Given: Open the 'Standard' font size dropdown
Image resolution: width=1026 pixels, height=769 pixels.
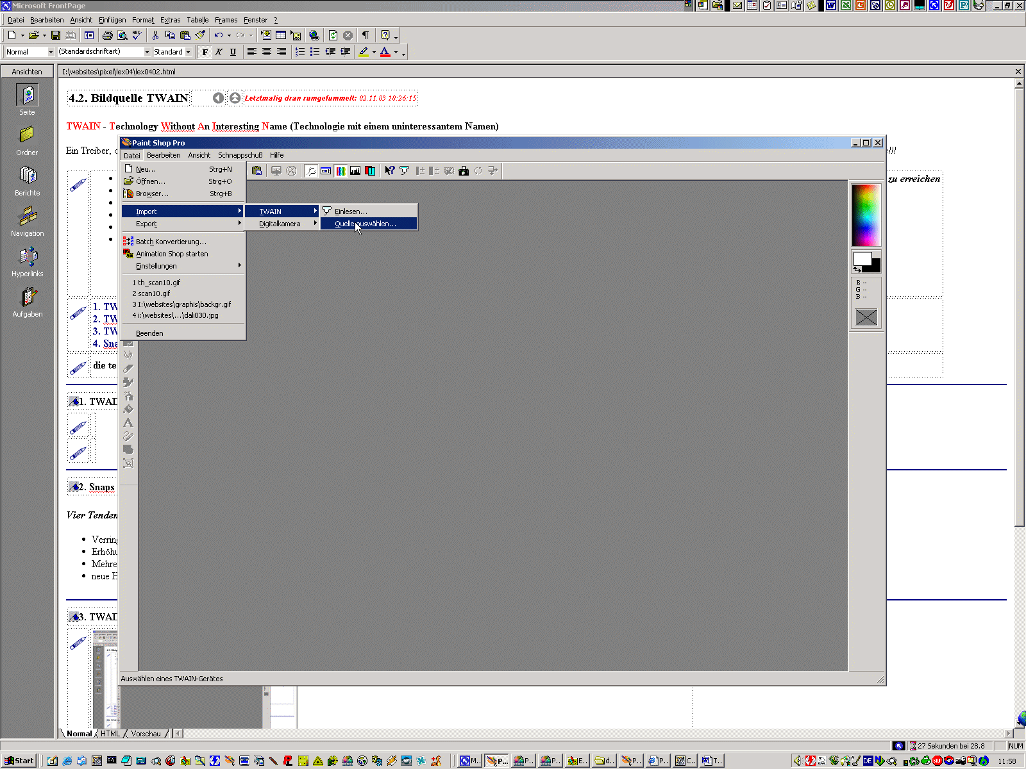Looking at the screenshot, I should pyautogui.click(x=189, y=52).
